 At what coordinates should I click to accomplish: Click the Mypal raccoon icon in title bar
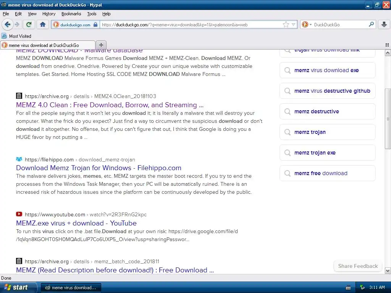[3, 5]
